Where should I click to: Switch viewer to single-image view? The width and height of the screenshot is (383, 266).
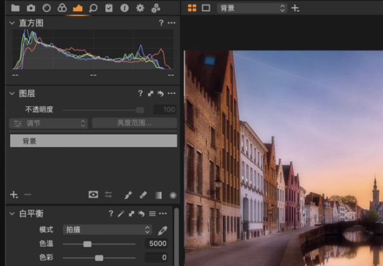[x=206, y=8]
